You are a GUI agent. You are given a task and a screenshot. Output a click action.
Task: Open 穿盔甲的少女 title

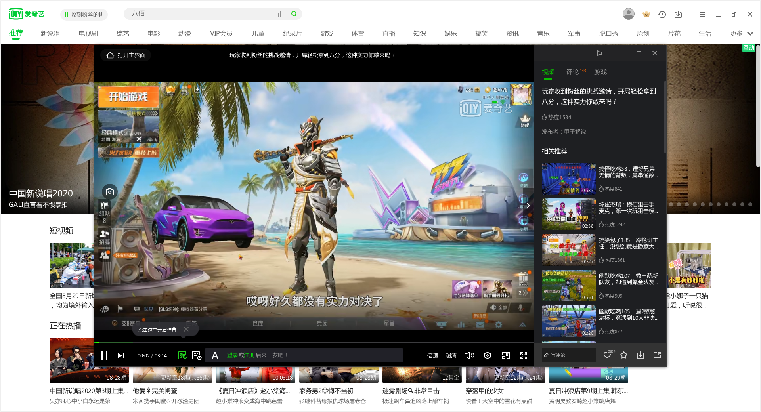pos(485,391)
